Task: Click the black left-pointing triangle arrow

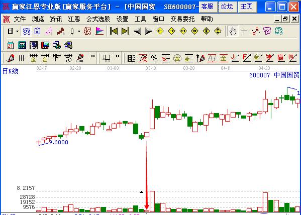Action: pos(137,31)
